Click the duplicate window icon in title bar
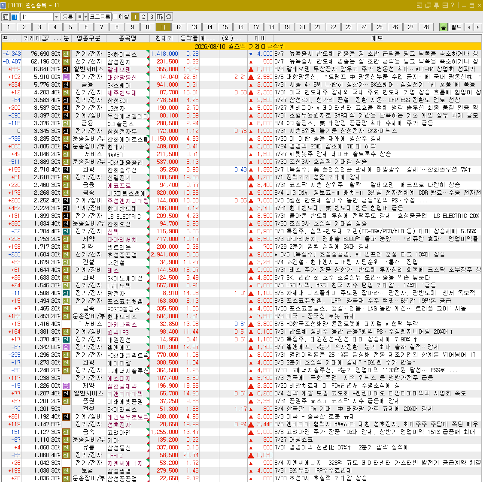The image size is (483, 482). (x=428, y=5)
